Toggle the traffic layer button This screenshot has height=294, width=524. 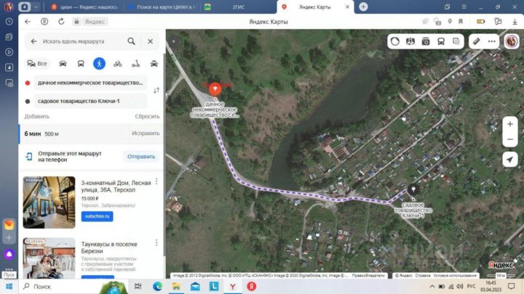coord(394,41)
